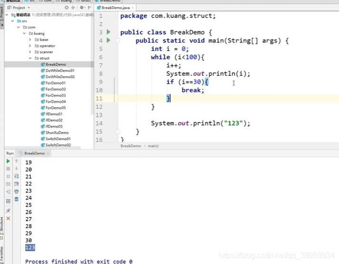The width and height of the screenshot is (339, 264).
Task: Expand the base package
Action: coord(30,39)
